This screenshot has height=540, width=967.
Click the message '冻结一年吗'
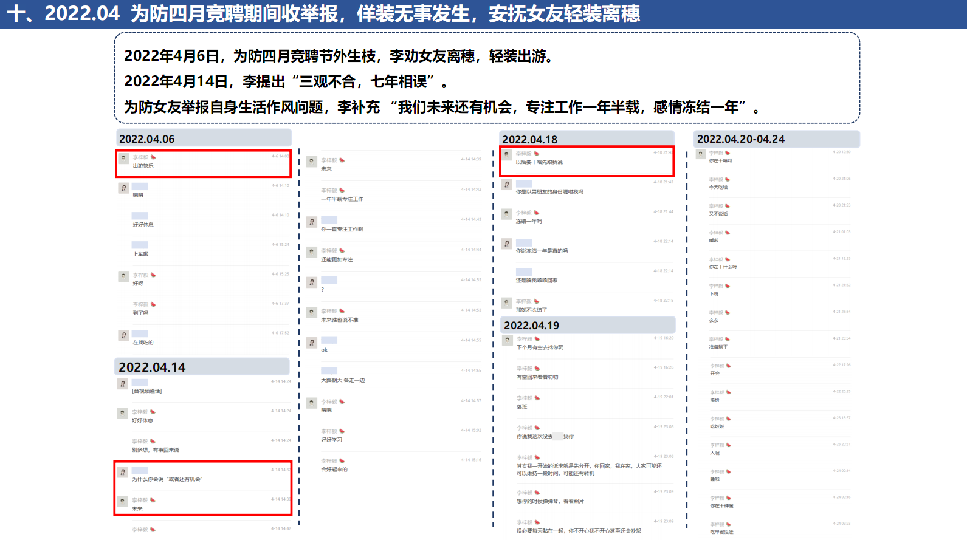pyautogui.click(x=529, y=222)
